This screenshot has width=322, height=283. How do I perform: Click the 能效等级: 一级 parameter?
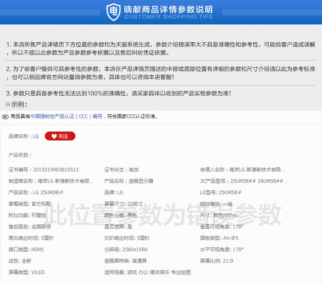pos(216,204)
